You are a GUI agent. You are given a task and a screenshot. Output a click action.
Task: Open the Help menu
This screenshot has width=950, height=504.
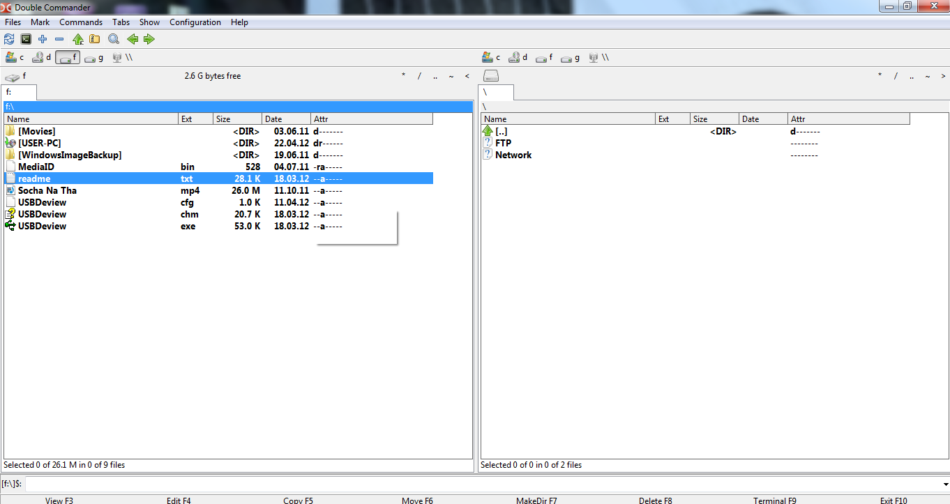click(240, 22)
